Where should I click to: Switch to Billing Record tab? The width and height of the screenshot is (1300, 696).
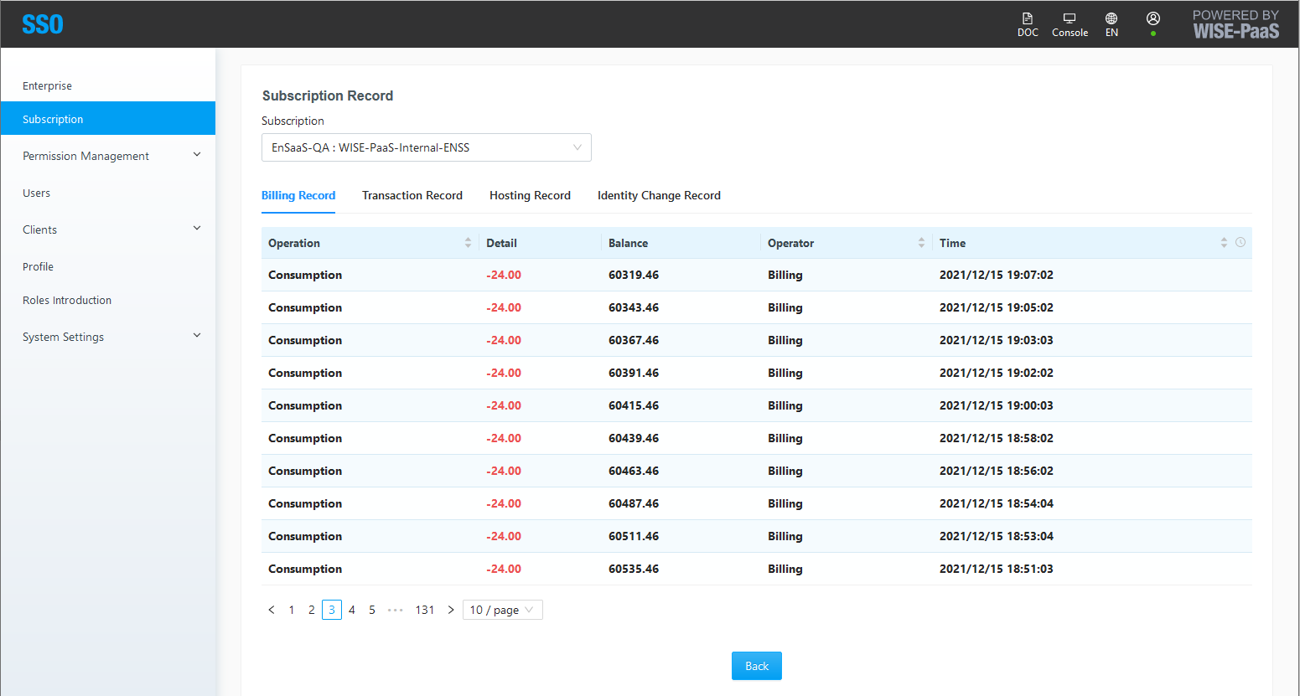click(298, 195)
